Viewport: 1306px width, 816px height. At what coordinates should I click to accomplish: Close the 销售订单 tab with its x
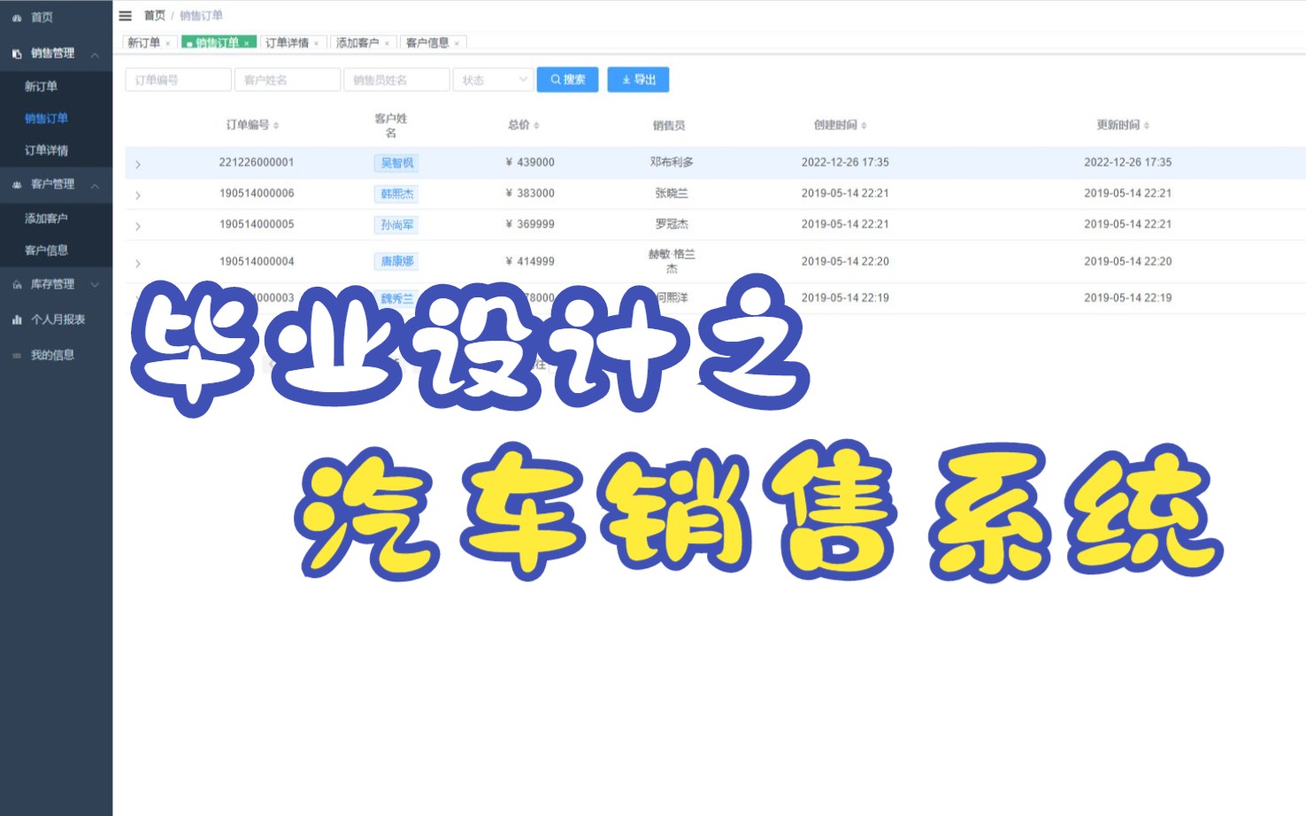pos(247,43)
